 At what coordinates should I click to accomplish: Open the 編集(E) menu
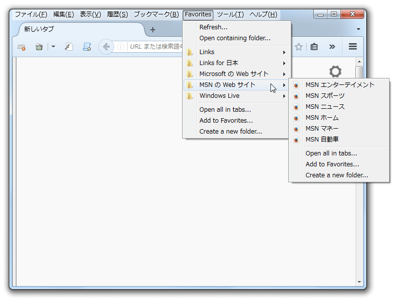click(x=64, y=14)
